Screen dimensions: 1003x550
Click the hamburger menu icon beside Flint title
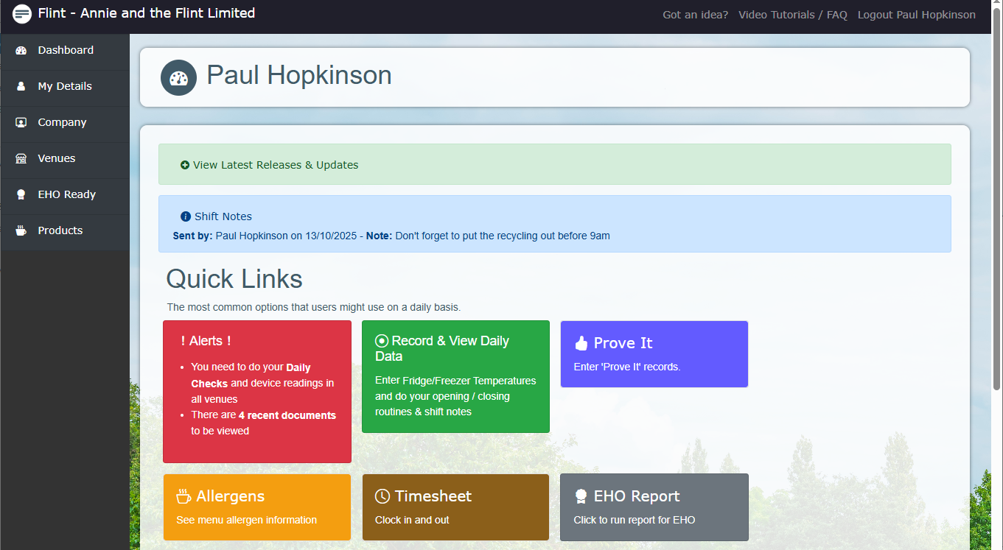click(x=22, y=13)
